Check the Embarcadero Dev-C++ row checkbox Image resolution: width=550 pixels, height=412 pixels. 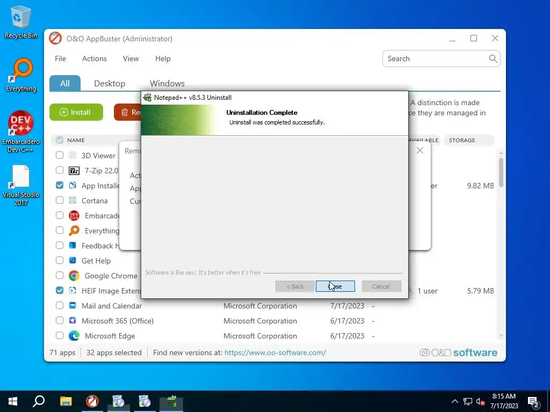tap(60, 216)
